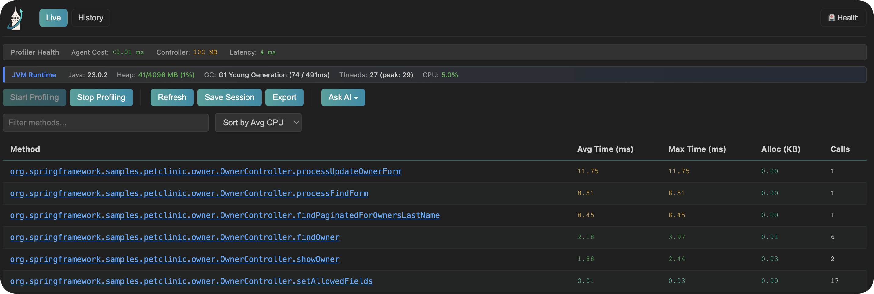Switch to the History view

pos(90,18)
